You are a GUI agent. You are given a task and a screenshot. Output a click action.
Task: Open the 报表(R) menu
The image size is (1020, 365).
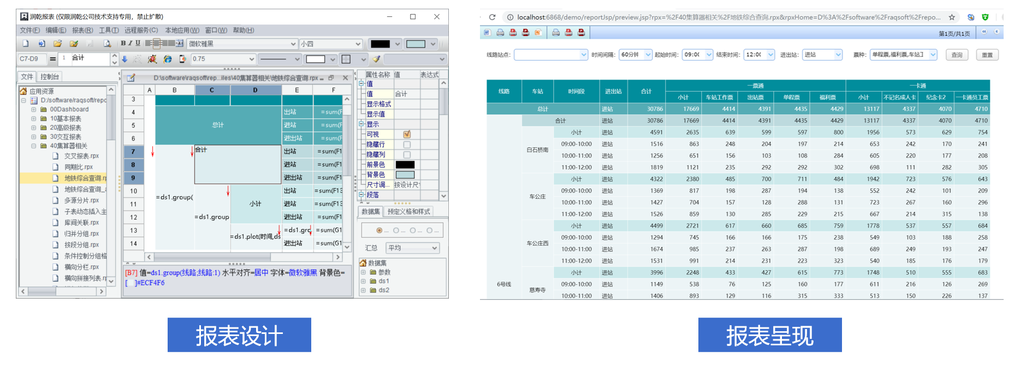coord(82,31)
